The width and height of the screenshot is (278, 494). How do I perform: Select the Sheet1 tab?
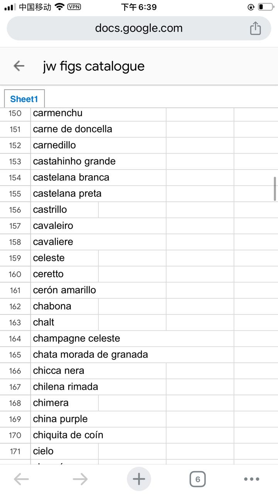coord(24,99)
